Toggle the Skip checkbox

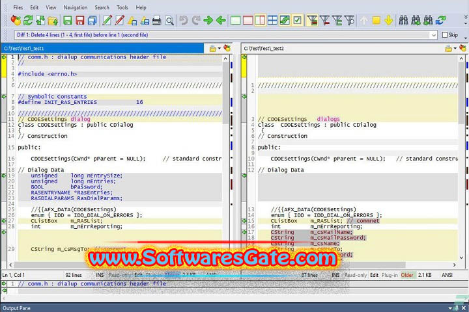point(445,35)
